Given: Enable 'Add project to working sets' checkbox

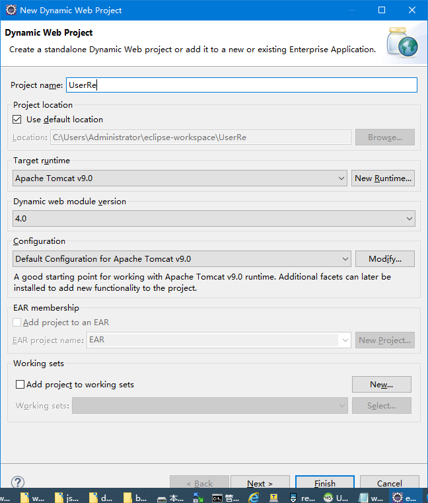Looking at the screenshot, I should tap(20, 384).
